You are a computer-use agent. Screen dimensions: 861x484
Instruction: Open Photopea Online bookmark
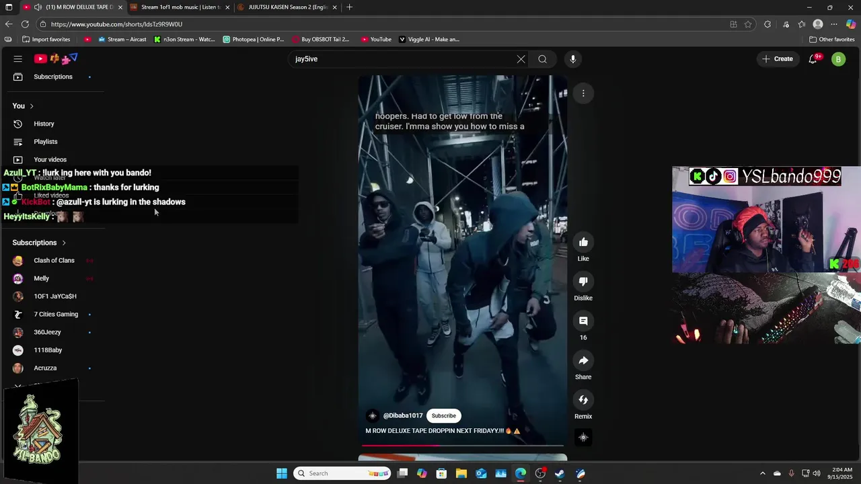[x=254, y=40]
